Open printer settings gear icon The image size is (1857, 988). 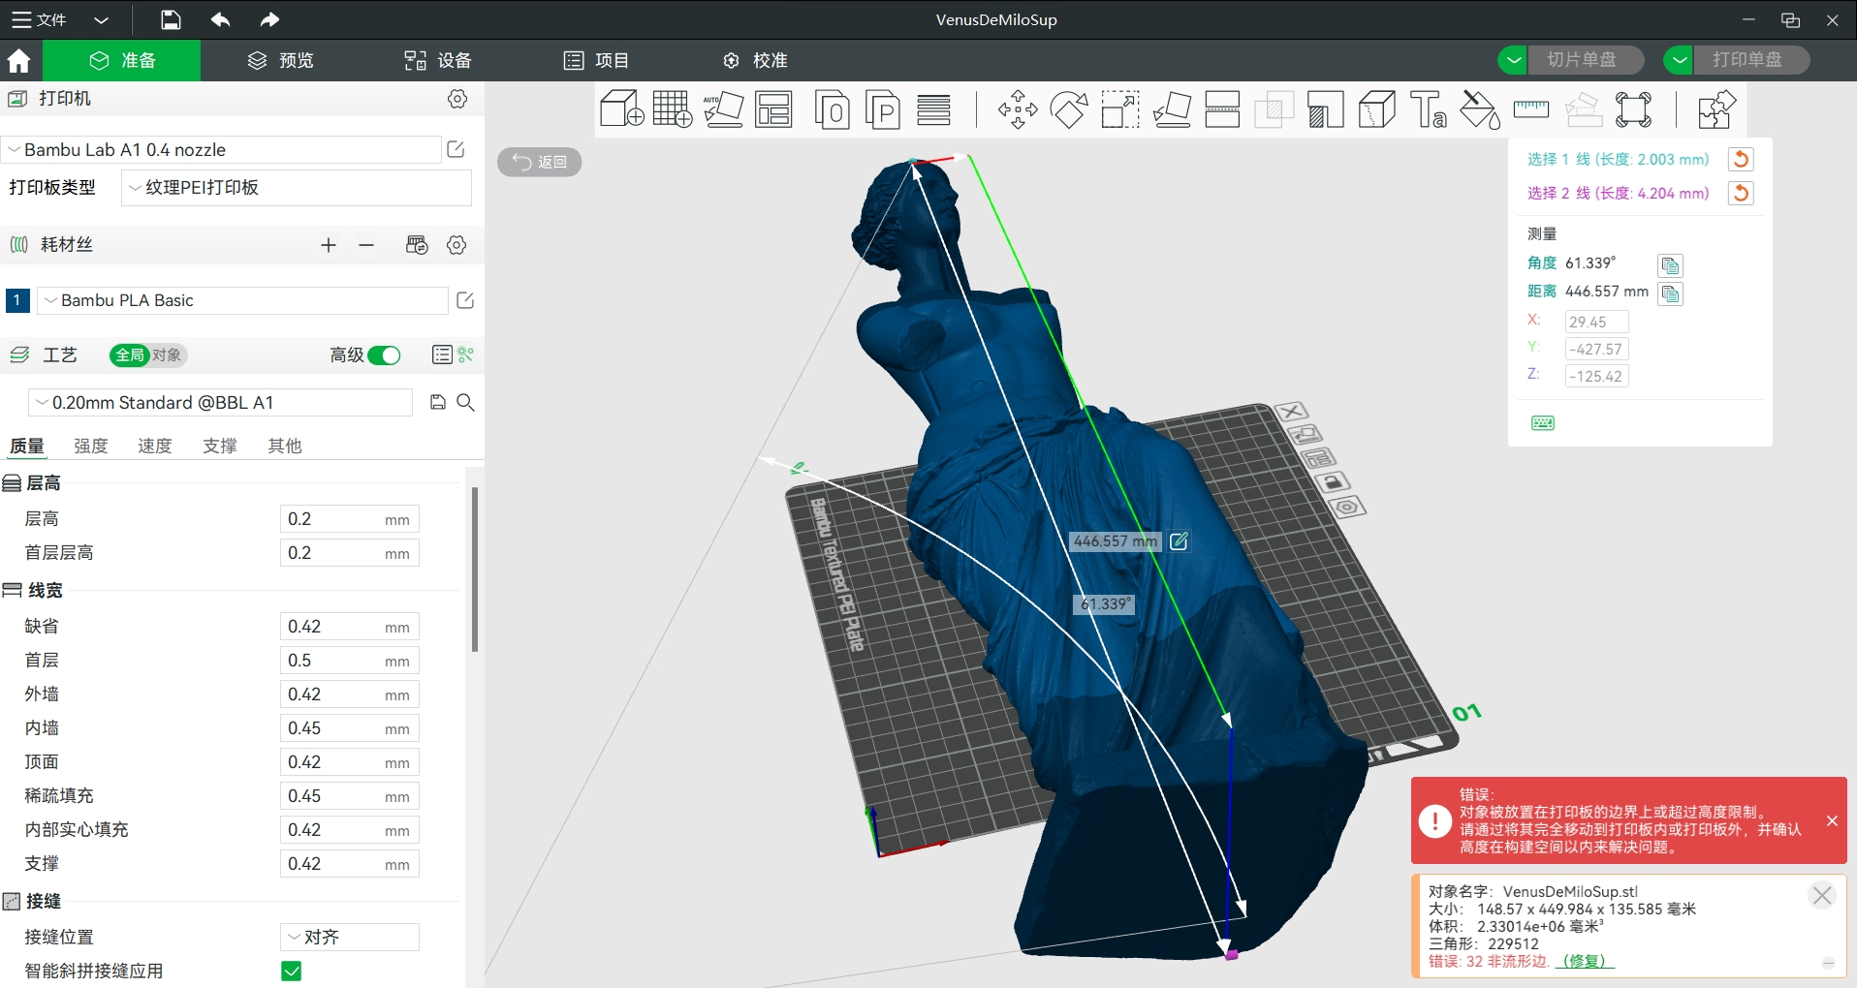click(457, 99)
